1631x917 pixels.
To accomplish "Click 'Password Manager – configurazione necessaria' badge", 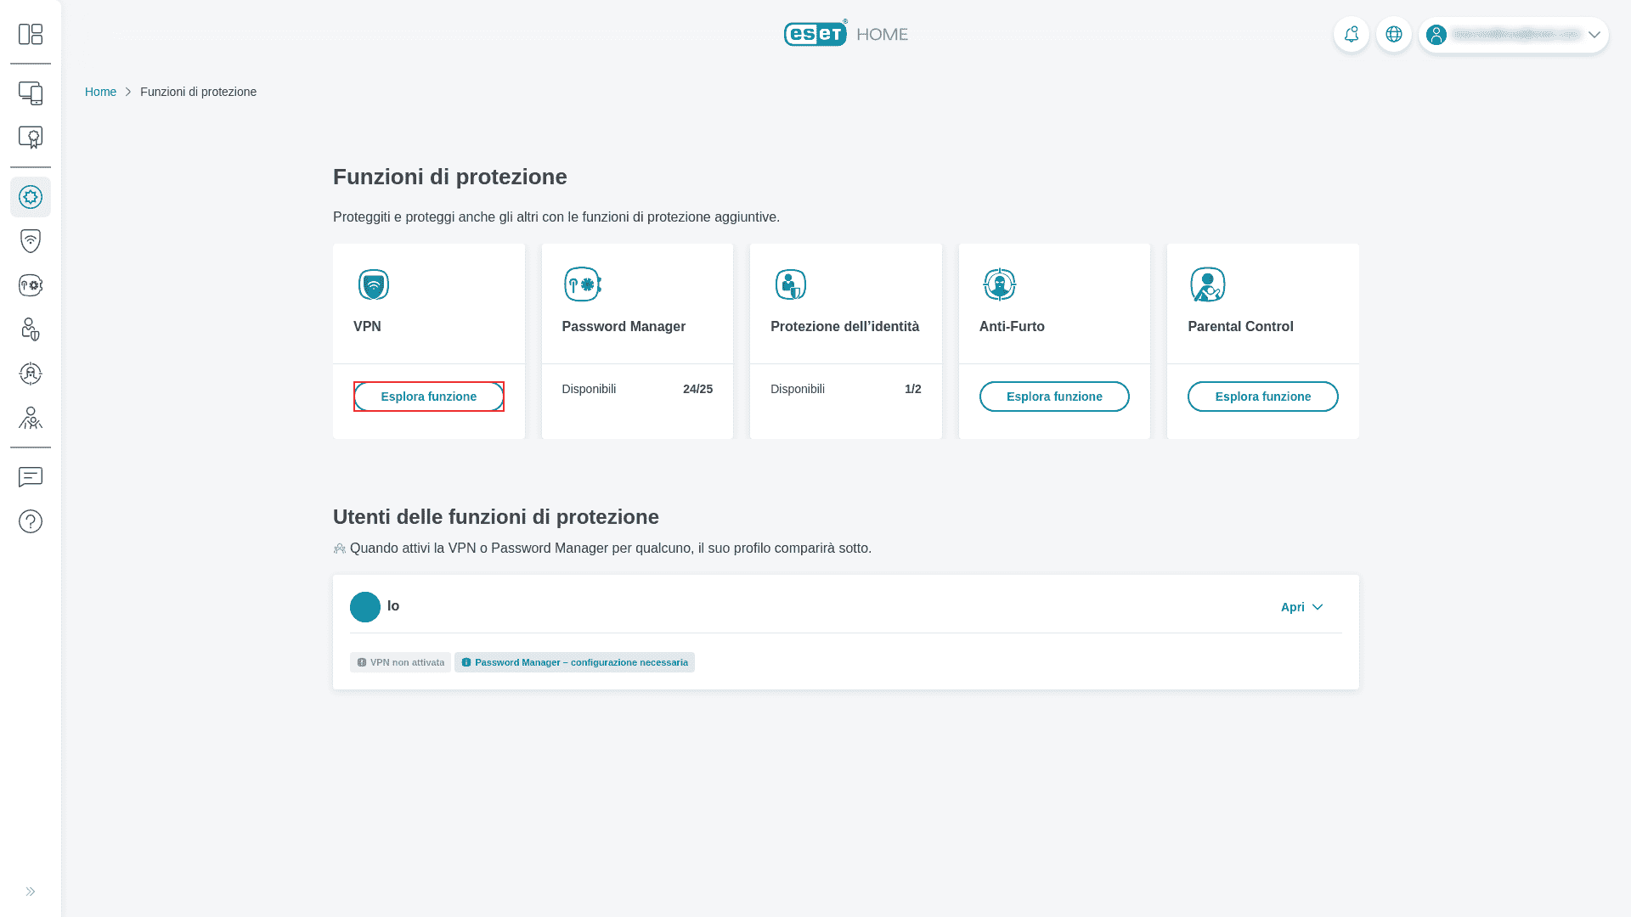I will pos(574,662).
